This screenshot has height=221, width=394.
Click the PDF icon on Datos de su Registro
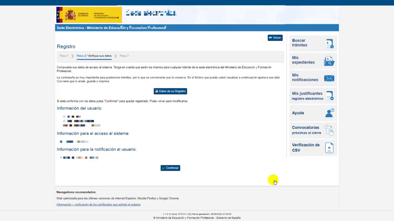(156, 91)
